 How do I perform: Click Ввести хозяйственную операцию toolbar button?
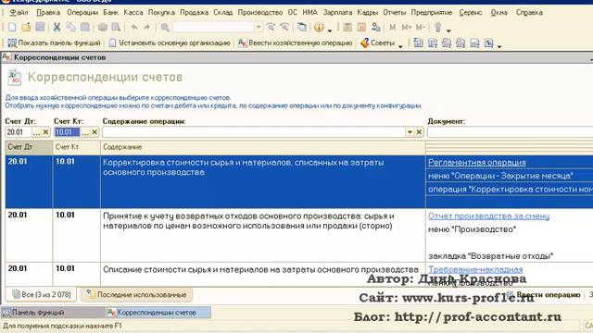click(x=295, y=43)
